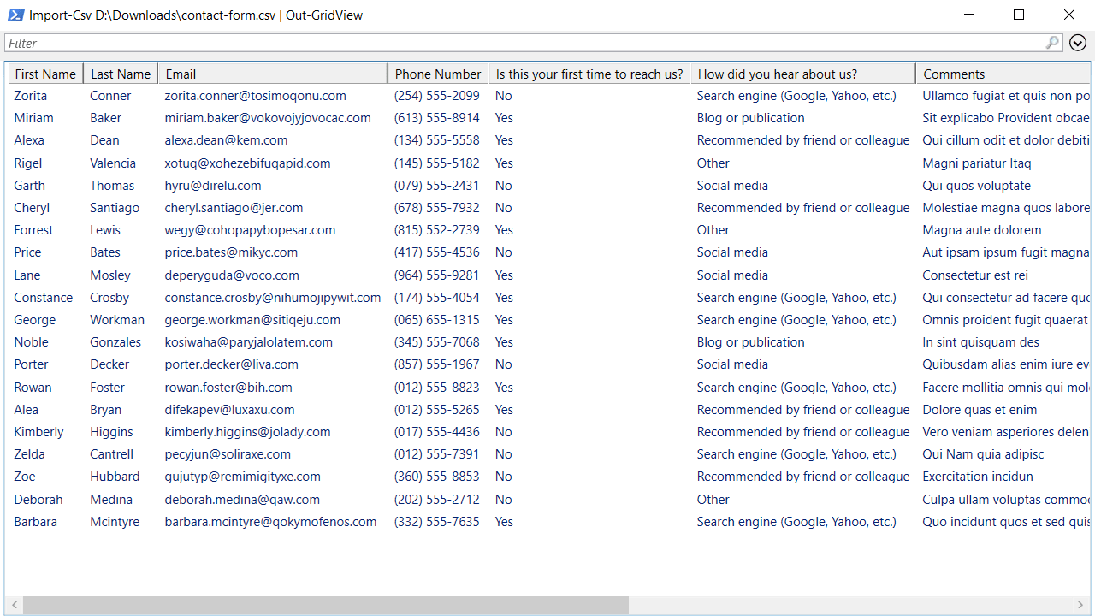Sort rows by Phone Number header

[438, 74]
